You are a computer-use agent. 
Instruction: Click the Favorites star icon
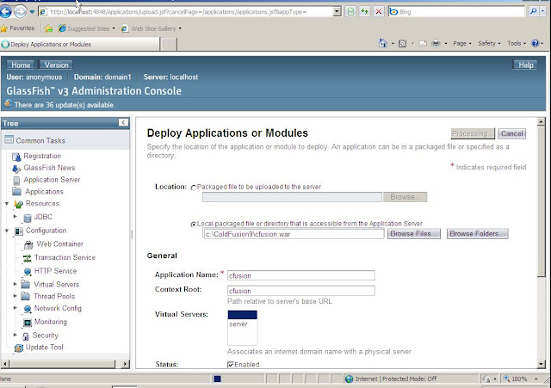tap(3, 28)
